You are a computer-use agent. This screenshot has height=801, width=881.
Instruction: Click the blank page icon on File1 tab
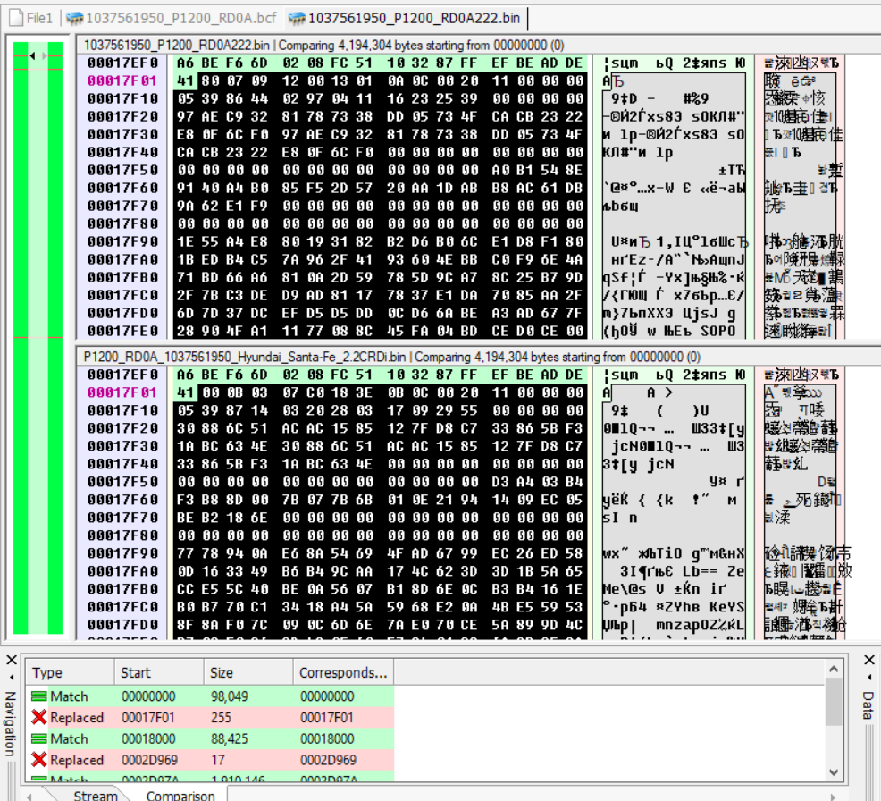(16, 18)
